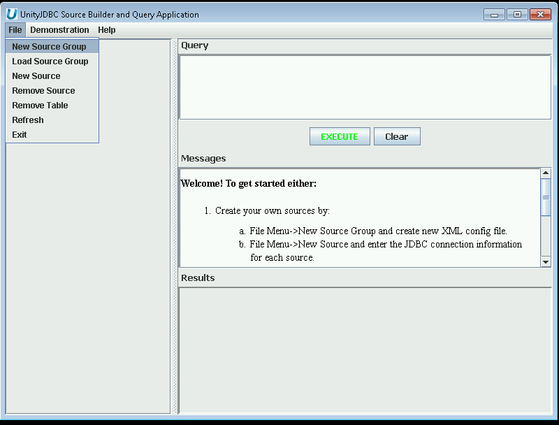Click the EXECUTE button

pos(340,136)
